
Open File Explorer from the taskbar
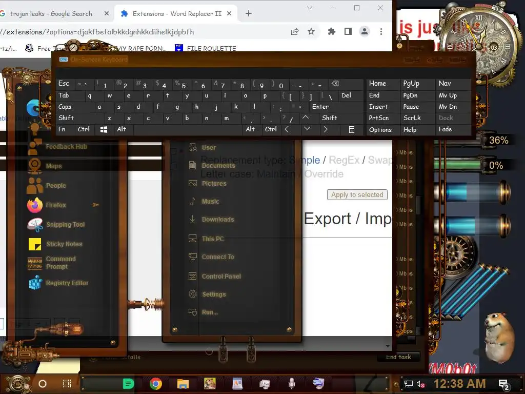(183, 384)
